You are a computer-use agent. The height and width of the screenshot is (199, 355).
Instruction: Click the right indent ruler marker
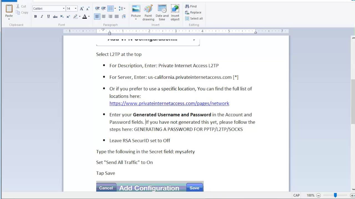coord(255,32)
